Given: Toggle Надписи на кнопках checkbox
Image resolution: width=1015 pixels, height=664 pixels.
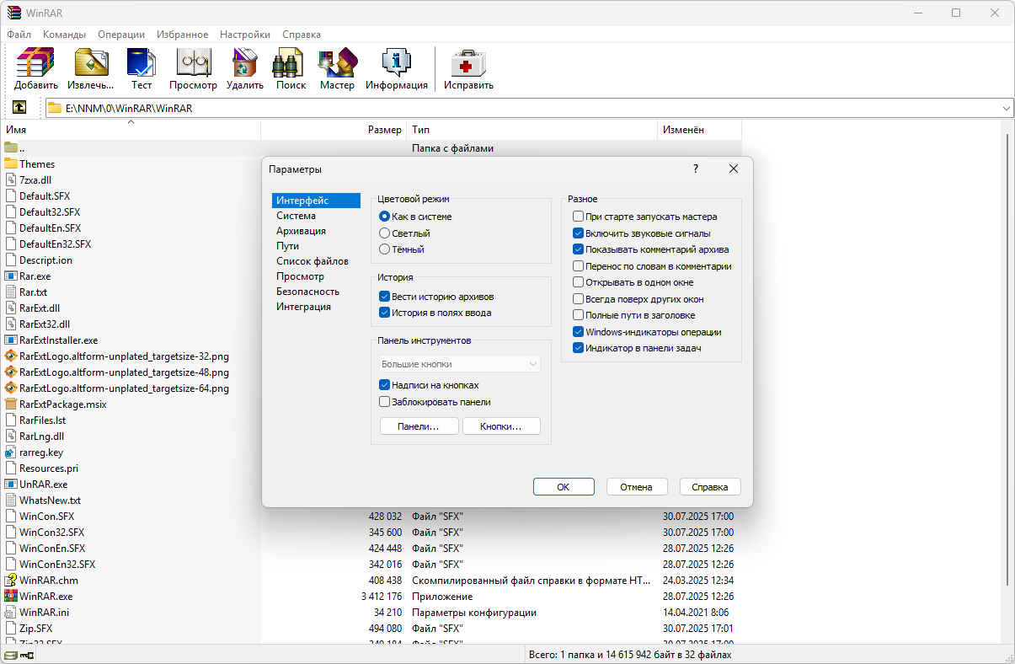Looking at the screenshot, I should coord(385,385).
